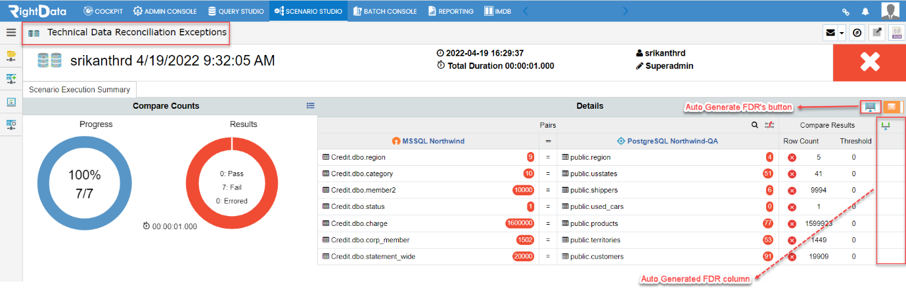The image size is (906, 298).
Task: Click the 1600000 count badge for Credit.dbo.charge
Action: point(520,223)
